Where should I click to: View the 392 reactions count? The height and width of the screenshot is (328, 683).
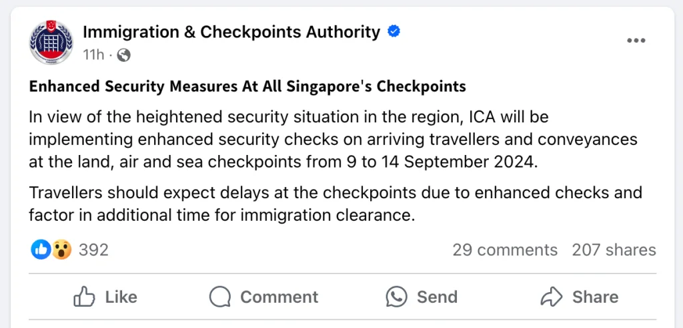(x=93, y=250)
